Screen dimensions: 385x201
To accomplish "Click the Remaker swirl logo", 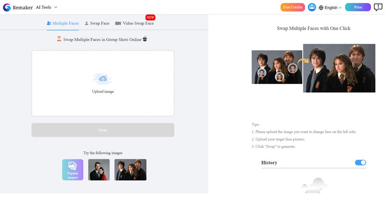I will click(7, 7).
